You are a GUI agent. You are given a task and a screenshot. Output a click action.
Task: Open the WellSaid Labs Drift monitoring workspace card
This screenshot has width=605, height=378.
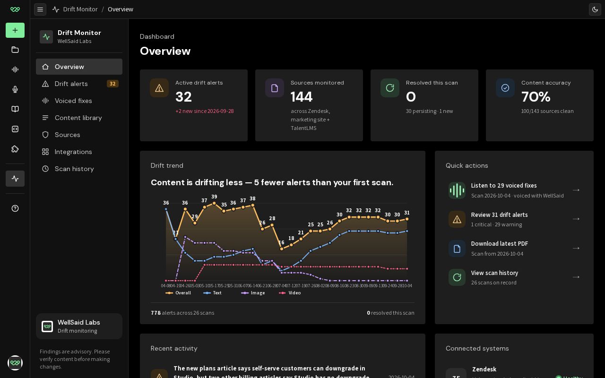click(x=79, y=326)
